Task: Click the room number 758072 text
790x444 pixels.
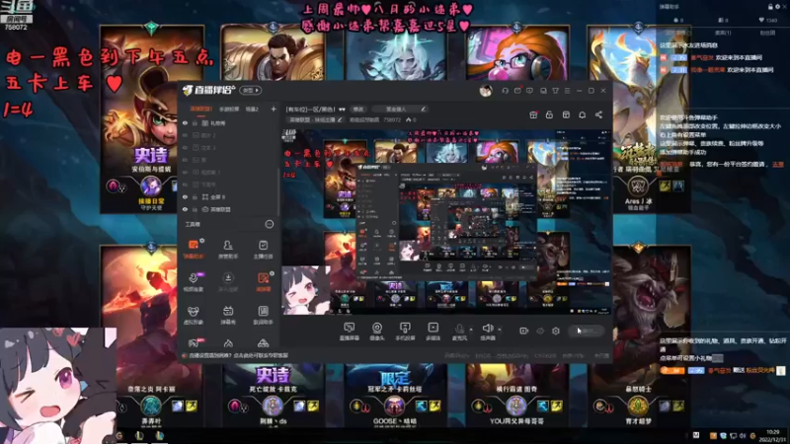Action: point(392,119)
